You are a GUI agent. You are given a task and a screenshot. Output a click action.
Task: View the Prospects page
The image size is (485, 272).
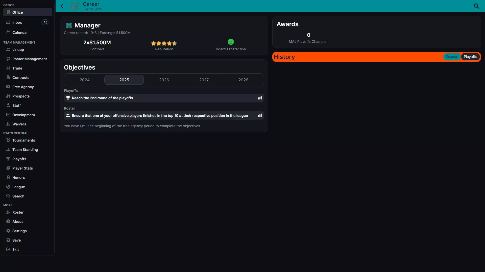pos(21,96)
